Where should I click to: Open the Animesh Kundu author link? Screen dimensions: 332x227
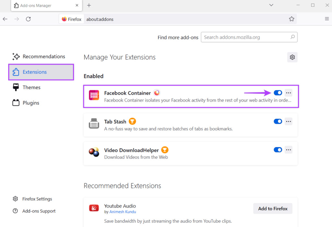coord(123,212)
